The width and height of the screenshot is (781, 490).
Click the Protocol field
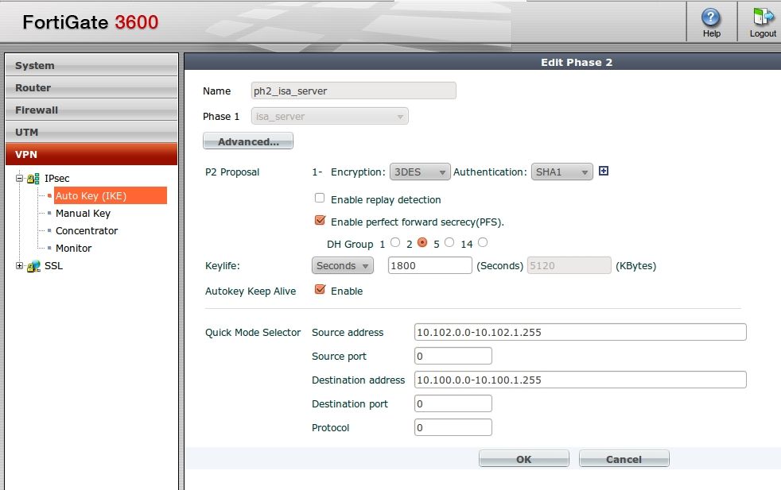pos(453,428)
